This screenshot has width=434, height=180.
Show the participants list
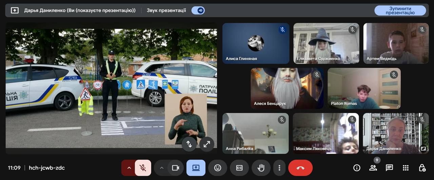coord(373,168)
